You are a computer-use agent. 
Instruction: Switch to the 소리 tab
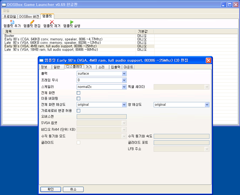103,67
